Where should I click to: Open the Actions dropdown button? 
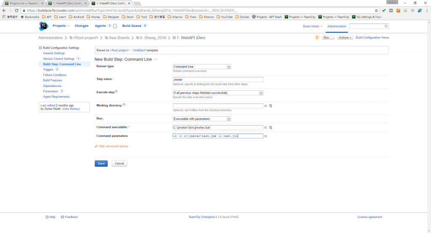(345, 37)
